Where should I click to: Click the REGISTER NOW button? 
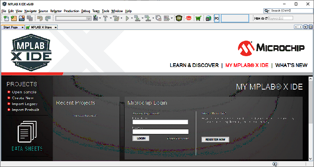215,139
